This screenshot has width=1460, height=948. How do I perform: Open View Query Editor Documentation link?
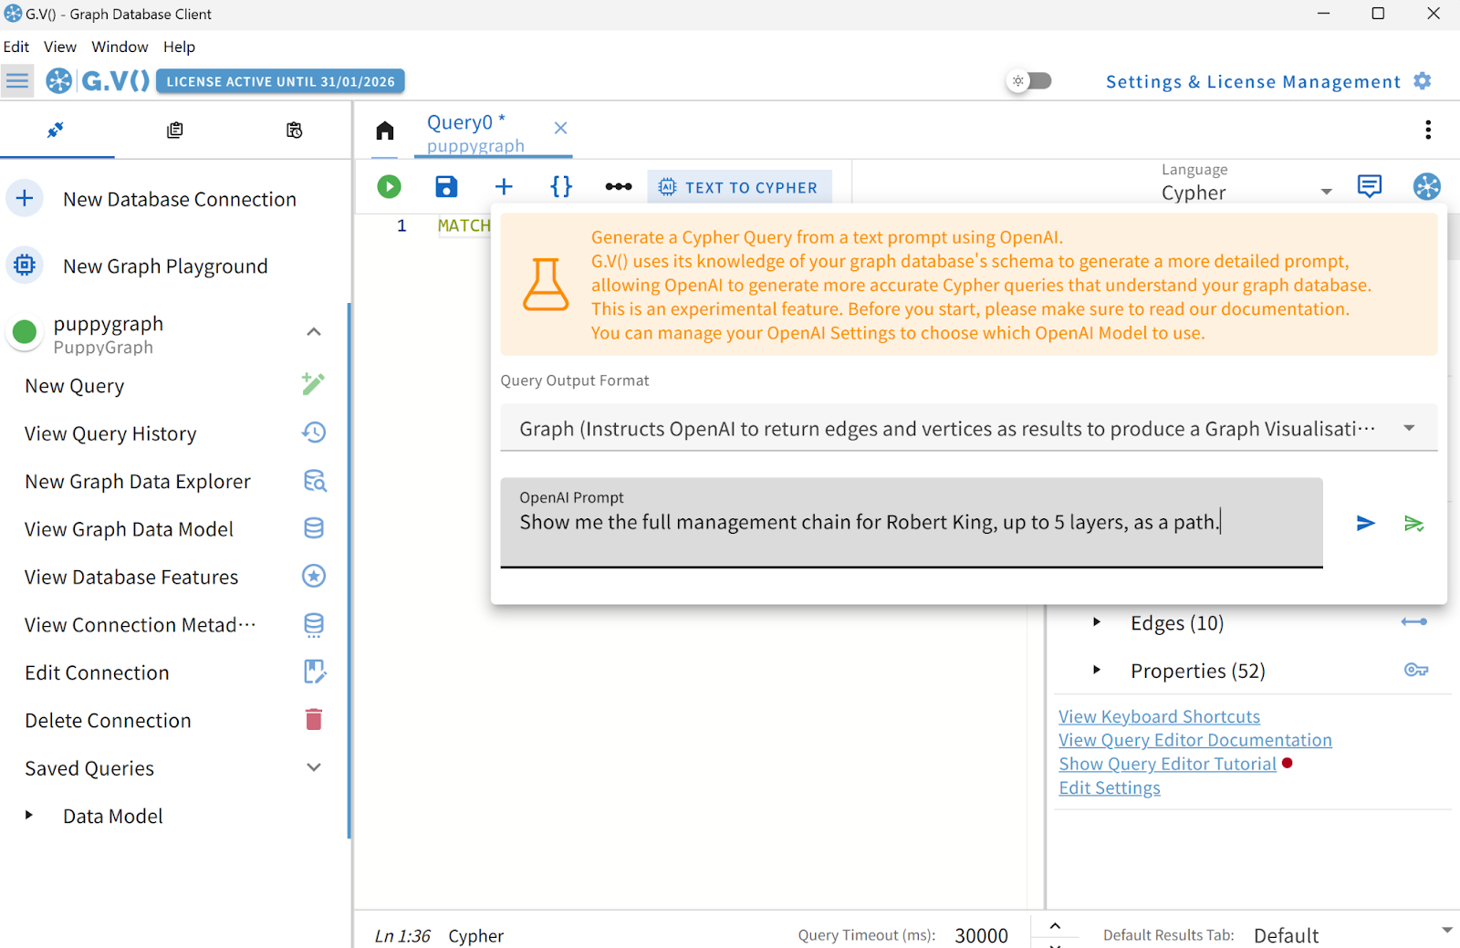click(1195, 740)
